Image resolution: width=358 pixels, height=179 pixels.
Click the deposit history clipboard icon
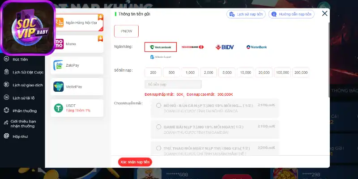coord(232,14)
